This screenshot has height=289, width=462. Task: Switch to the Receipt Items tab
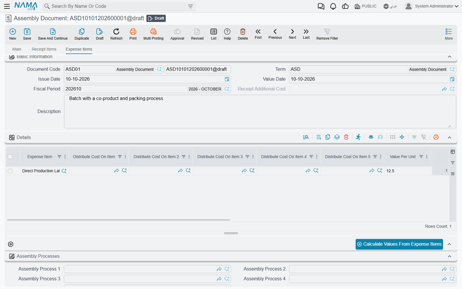(44, 49)
